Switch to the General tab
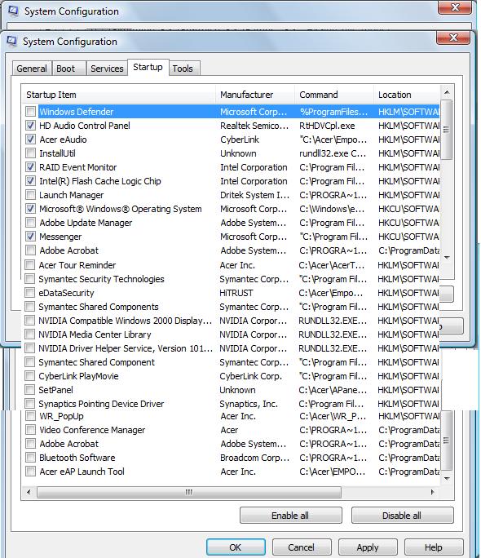Screen dimensions: 481x558 click(x=32, y=69)
